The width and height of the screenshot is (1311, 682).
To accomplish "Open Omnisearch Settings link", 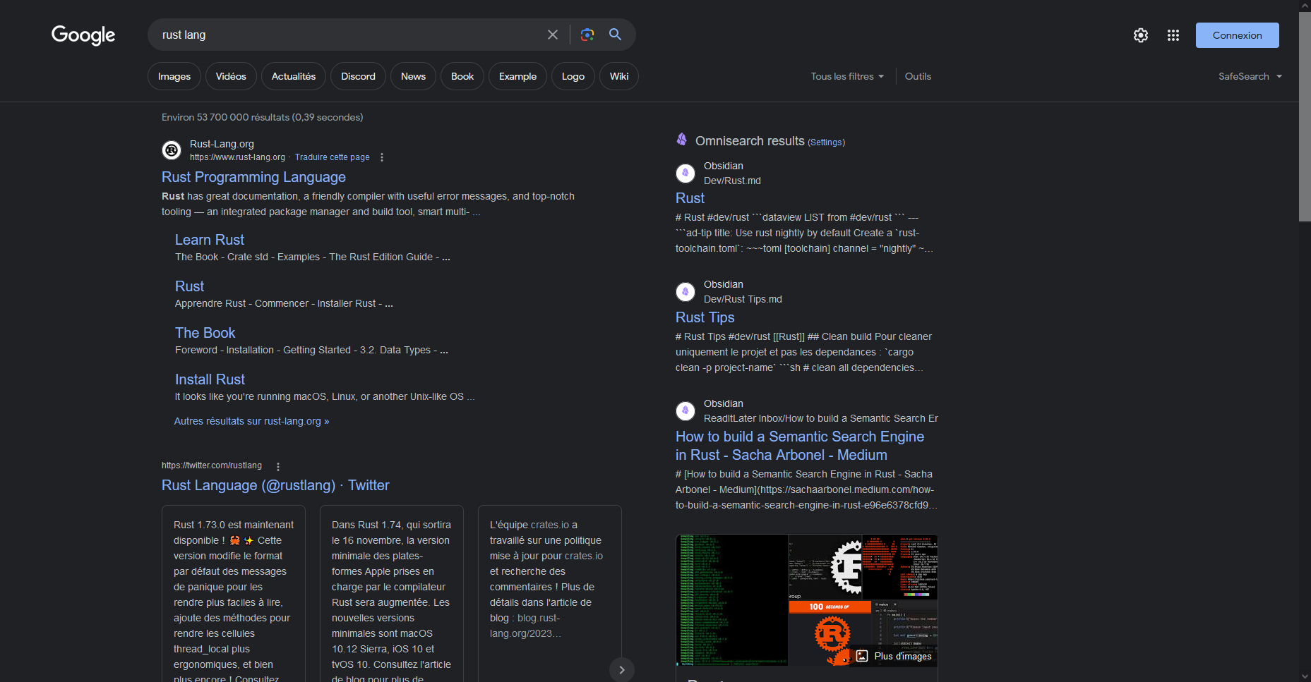I will (826, 142).
